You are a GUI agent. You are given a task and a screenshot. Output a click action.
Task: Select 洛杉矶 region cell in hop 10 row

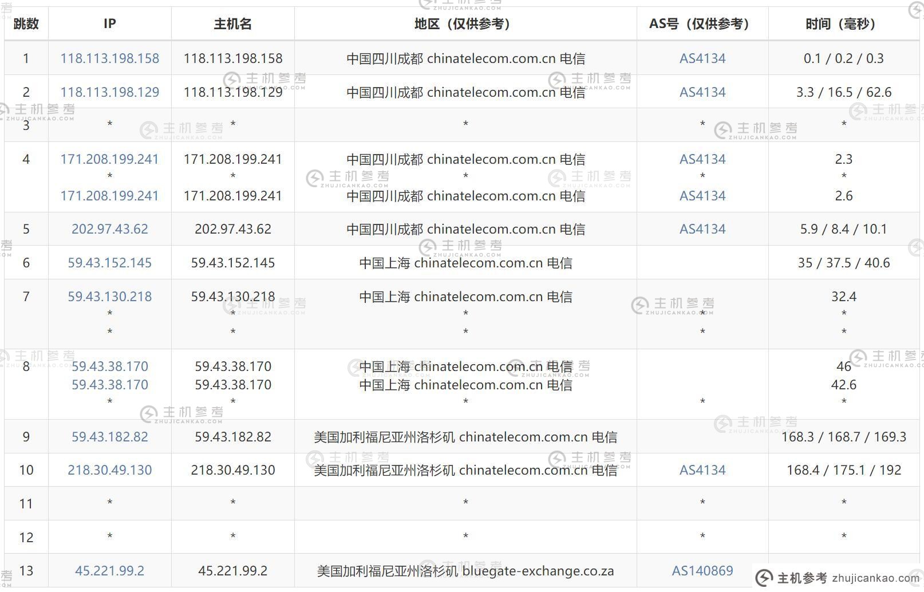click(x=465, y=470)
